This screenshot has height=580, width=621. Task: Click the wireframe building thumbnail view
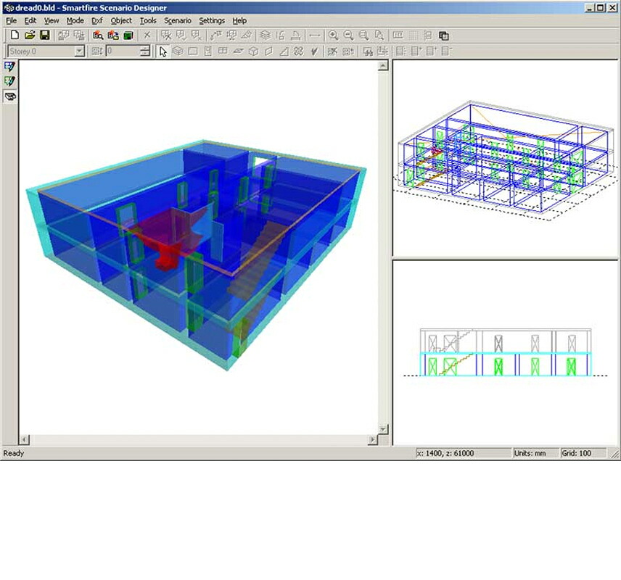click(x=506, y=159)
